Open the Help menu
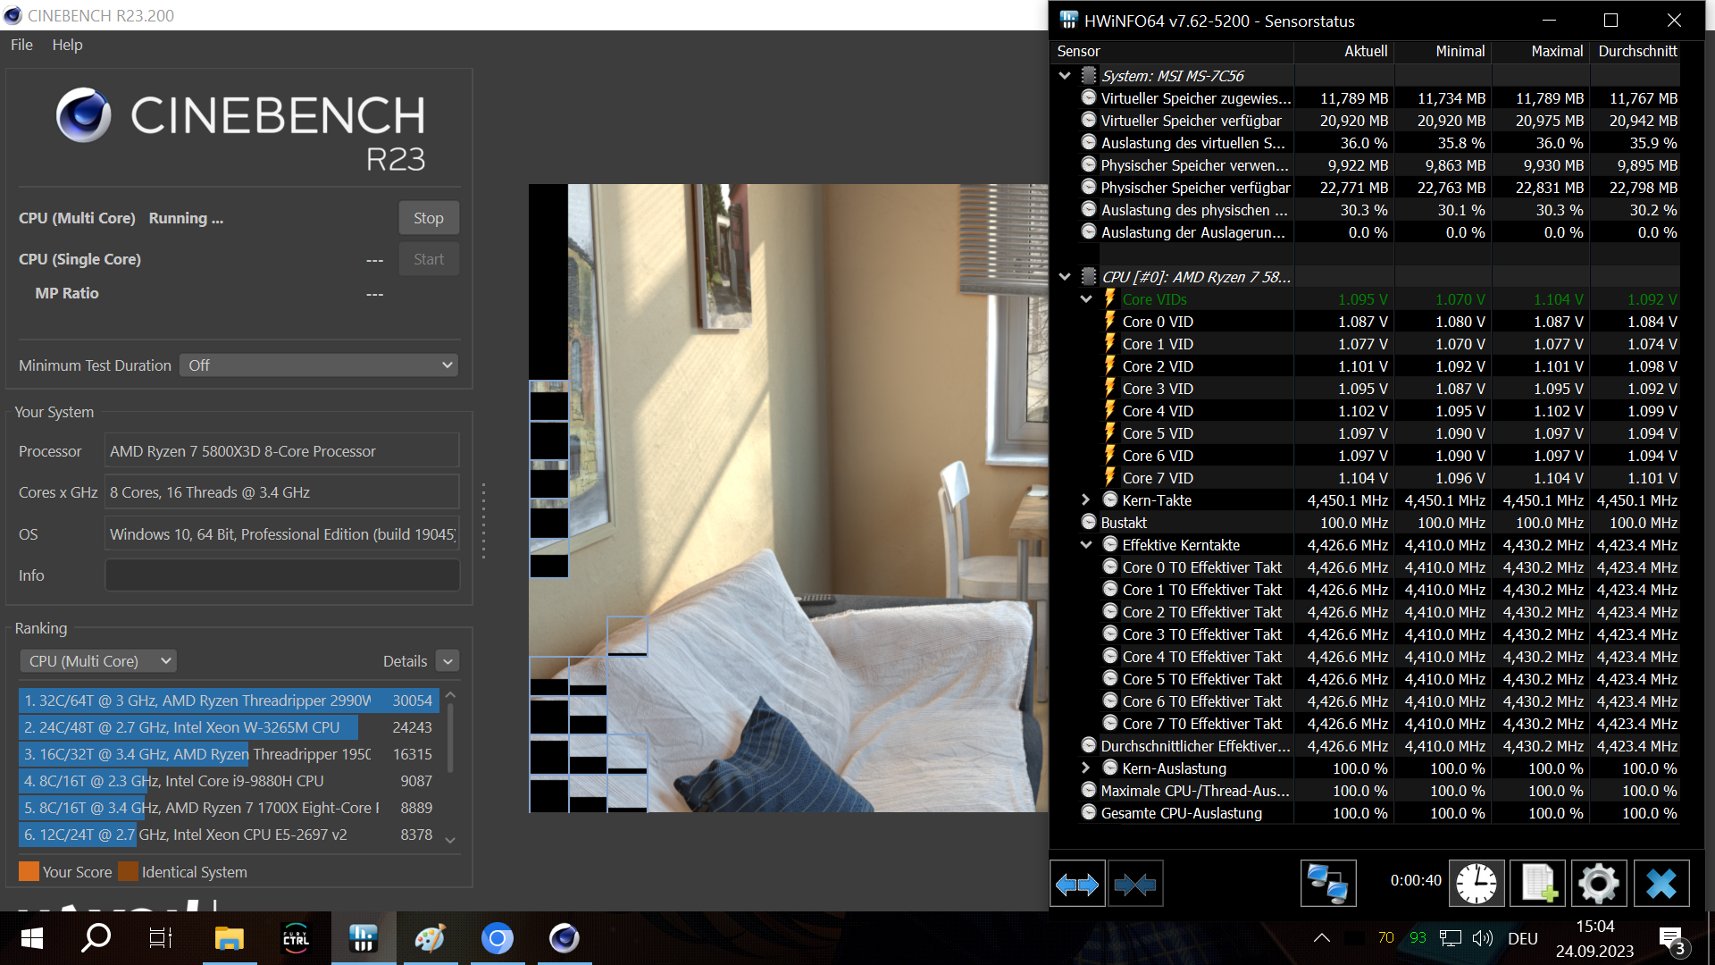Viewport: 1715px width, 965px height. [x=67, y=45]
